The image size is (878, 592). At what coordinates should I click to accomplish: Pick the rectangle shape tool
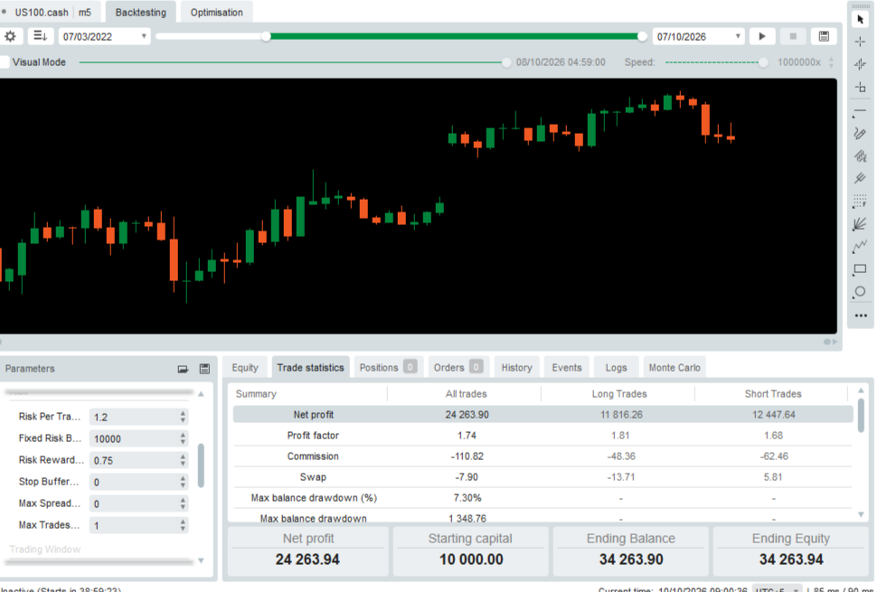pos(860,269)
